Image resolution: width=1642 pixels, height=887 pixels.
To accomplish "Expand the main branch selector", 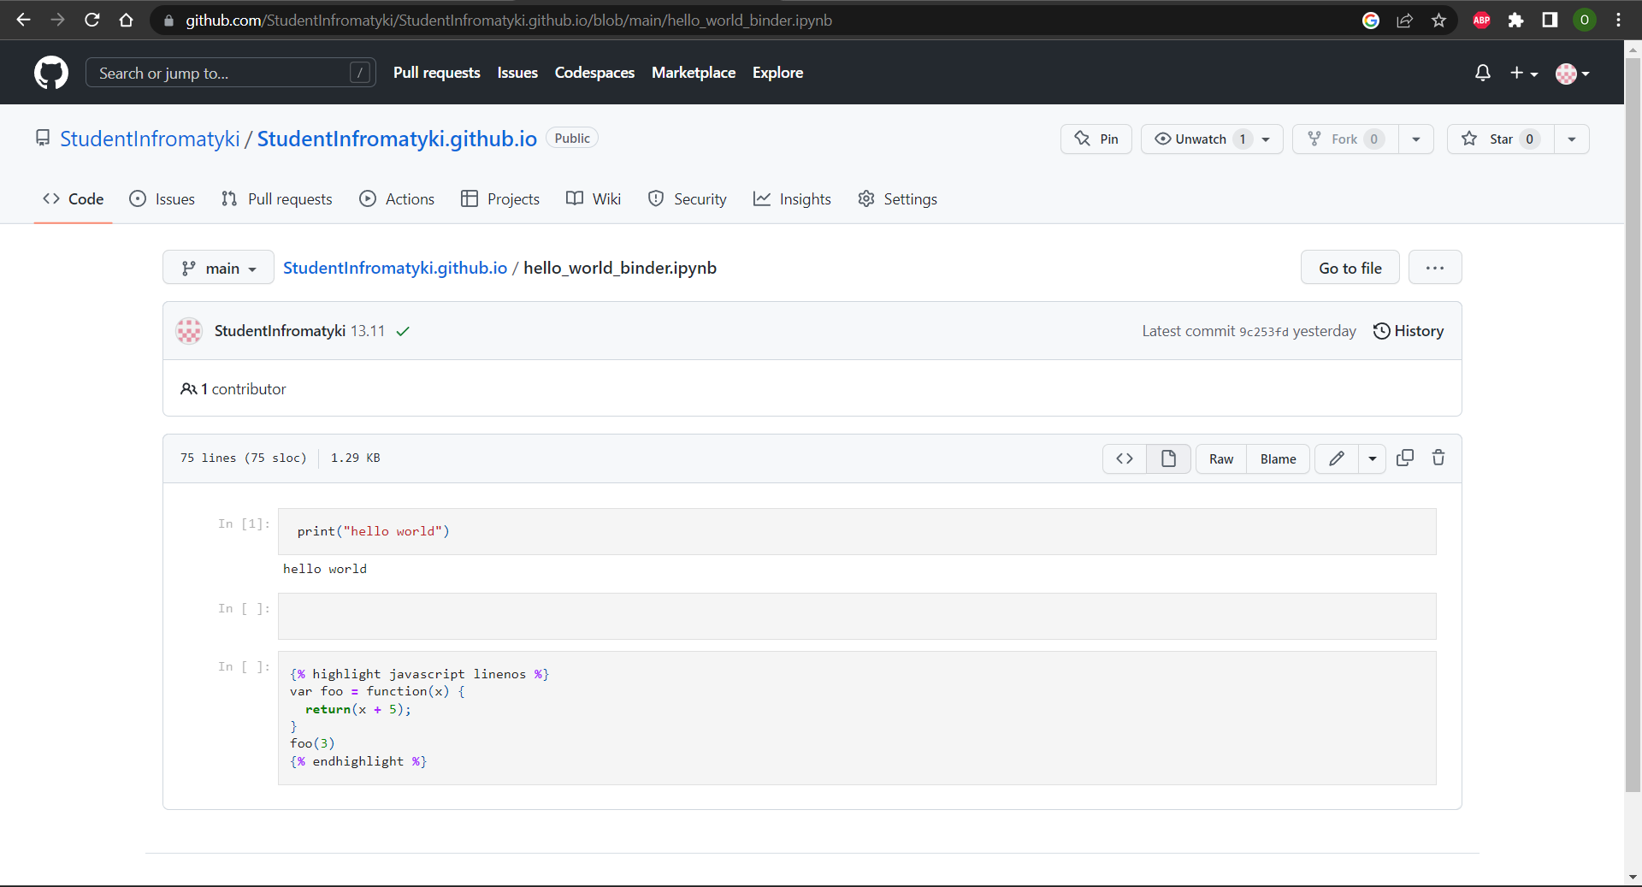I will (x=218, y=269).
